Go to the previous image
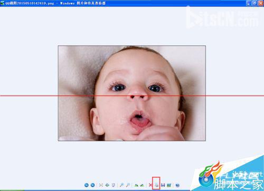This screenshot has height=191, width=264. click(87, 185)
